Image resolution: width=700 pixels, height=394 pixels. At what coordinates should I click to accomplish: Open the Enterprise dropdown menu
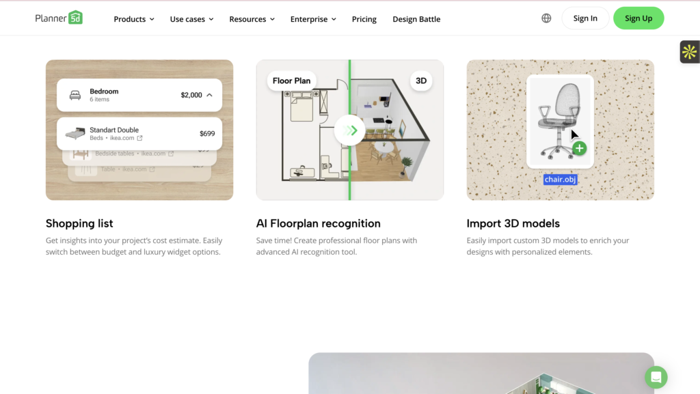tap(313, 19)
